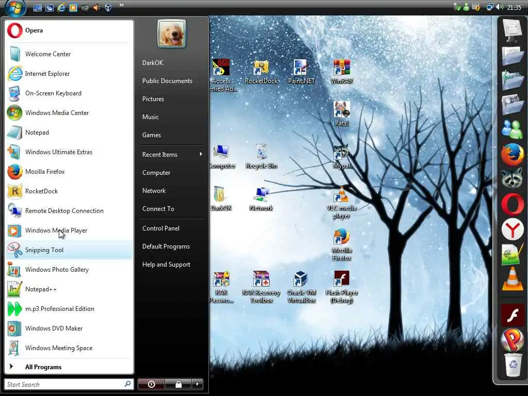Select Paint.NET desktop shortcut

point(301,72)
